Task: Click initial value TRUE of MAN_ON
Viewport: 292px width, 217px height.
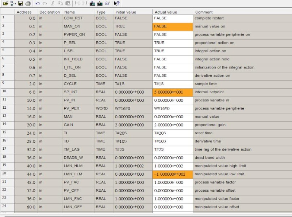Action: coord(132,27)
